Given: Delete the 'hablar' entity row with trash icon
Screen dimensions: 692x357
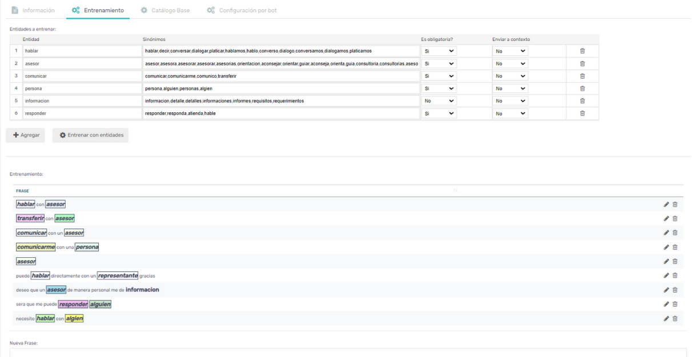Looking at the screenshot, I should (582, 51).
